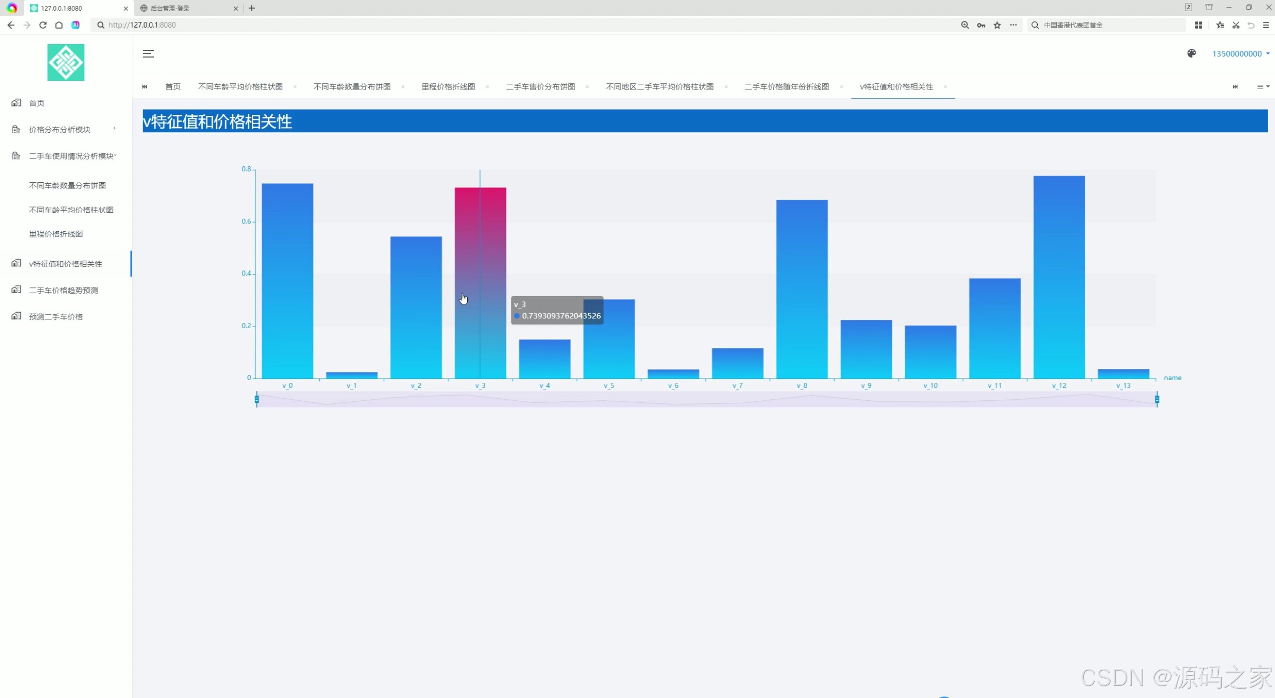Image resolution: width=1275 pixels, height=698 pixels.
Task: Click the v_12 bar in the chart
Action: [1059, 277]
